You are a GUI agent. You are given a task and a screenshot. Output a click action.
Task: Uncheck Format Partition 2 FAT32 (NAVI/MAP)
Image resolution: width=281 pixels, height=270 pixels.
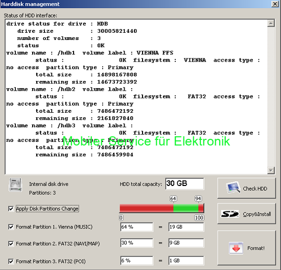(x=11, y=243)
